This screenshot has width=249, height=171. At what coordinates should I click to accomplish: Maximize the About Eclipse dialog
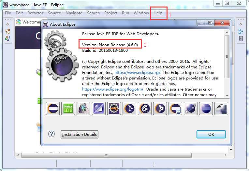coord(210,23)
